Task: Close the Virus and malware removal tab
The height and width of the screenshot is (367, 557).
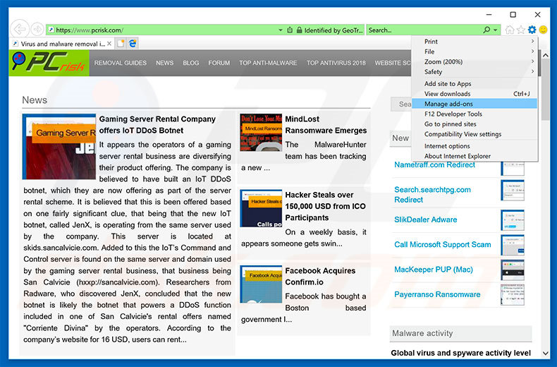Action: [109, 43]
